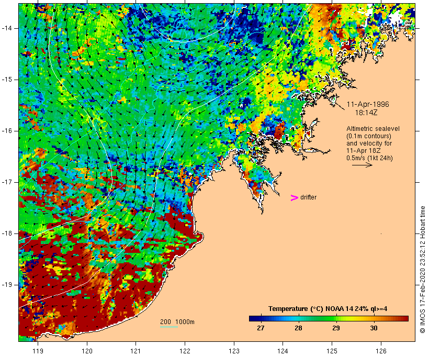
Task: Click the '11-Apr-1996' date text
Action: tap(368, 104)
